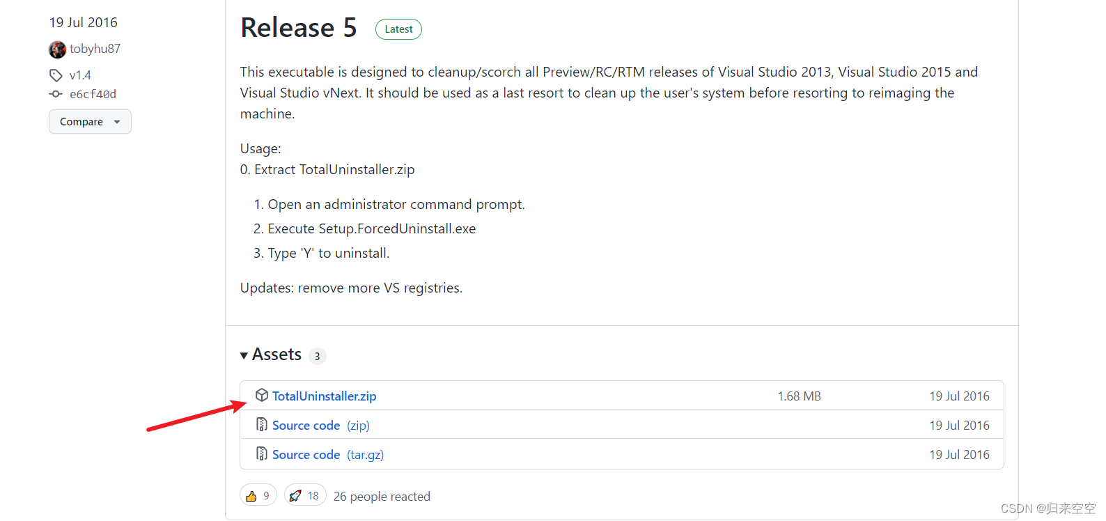Click the 'Usage:' label
Screen dimensions: 1106x521
pos(260,148)
